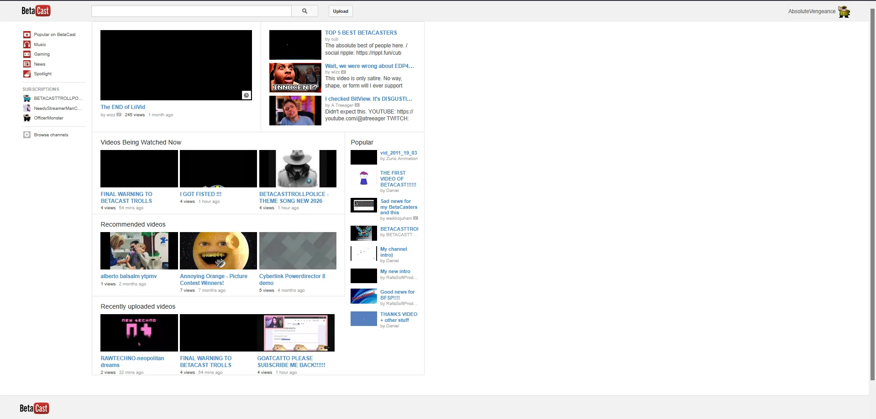Viewport: 876px width, 419px height.
Task: Open The END of LiiVid video title
Action: coord(123,107)
